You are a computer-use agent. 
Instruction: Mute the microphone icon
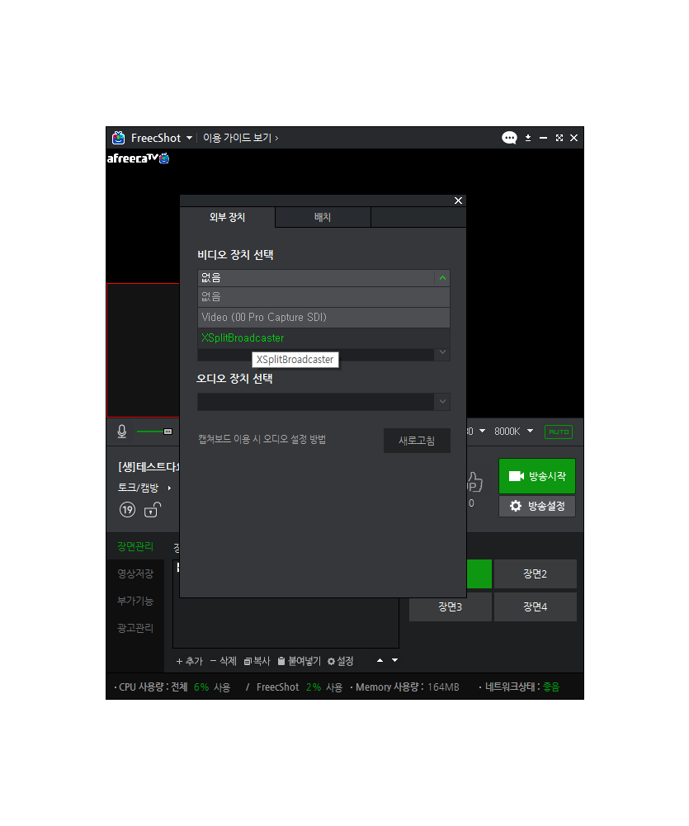coord(121,432)
